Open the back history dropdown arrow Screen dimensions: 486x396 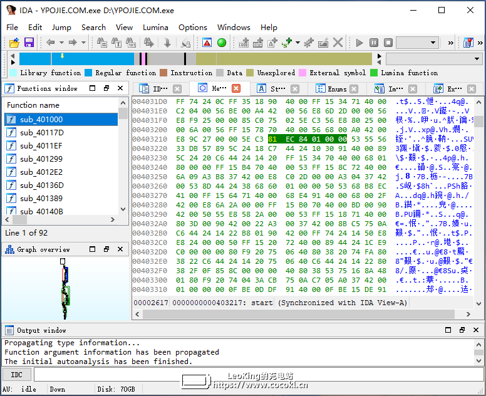click(x=61, y=43)
